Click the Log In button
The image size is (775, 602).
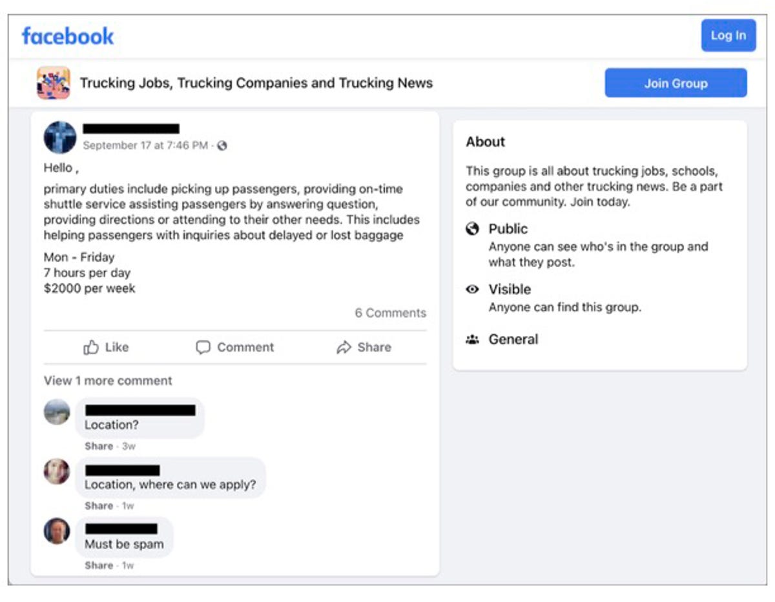click(x=728, y=35)
